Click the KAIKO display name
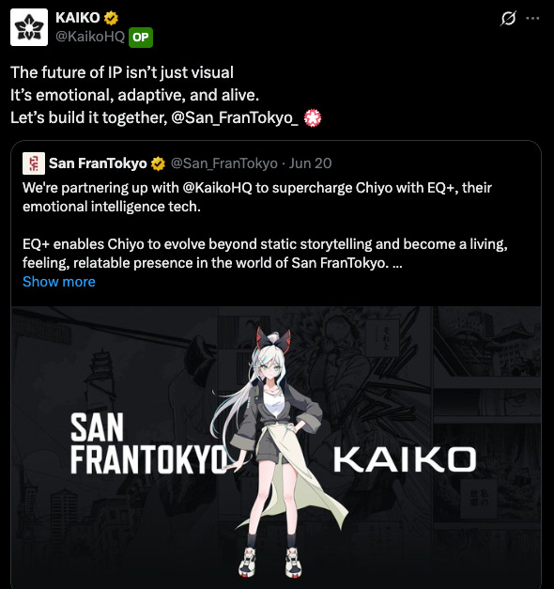Viewport: 554px width, 589px height. (78, 18)
